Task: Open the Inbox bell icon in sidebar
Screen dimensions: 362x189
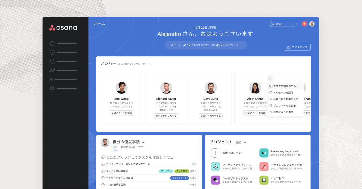Action: (x=52, y=61)
